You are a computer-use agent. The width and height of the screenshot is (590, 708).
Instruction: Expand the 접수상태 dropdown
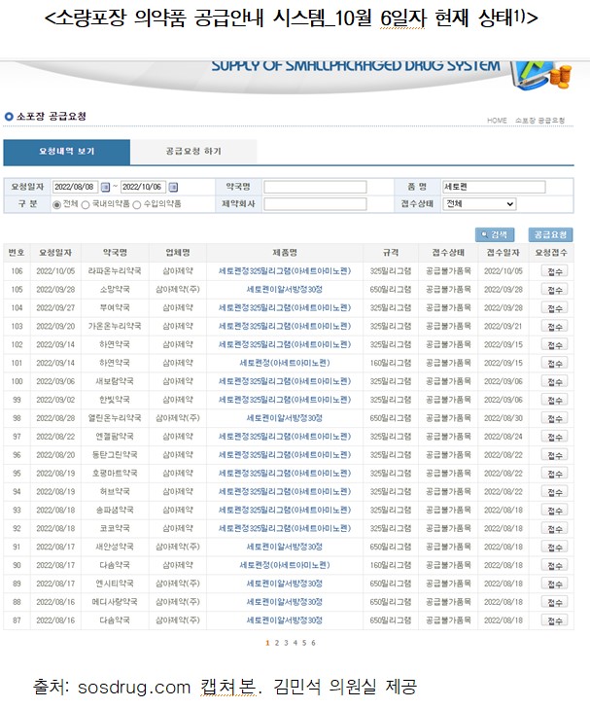click(486, 204)
